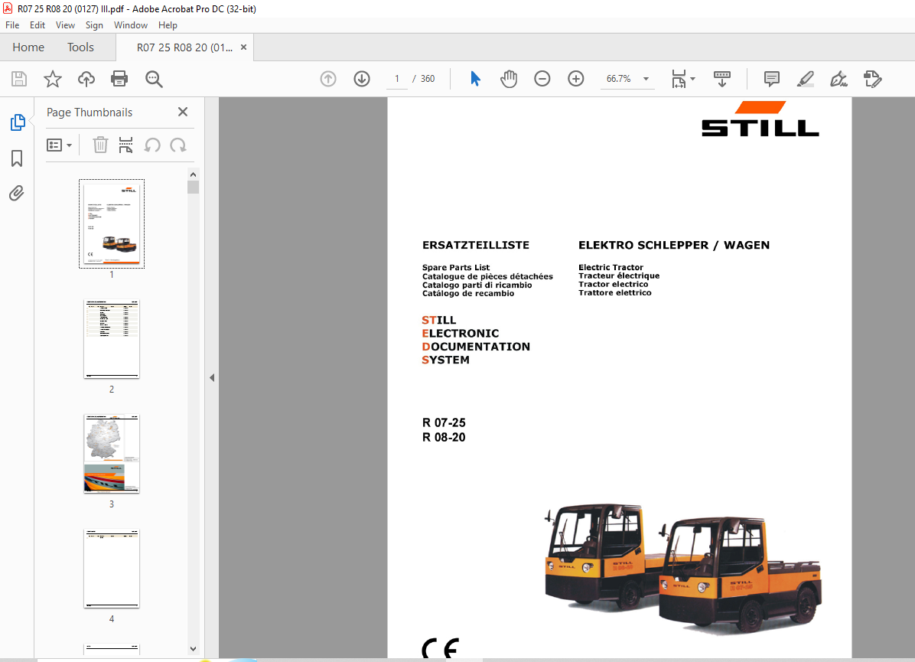Viewport: 915px width, 662px height.
Task: Open the Help menu
Action: tap(168, 25)
